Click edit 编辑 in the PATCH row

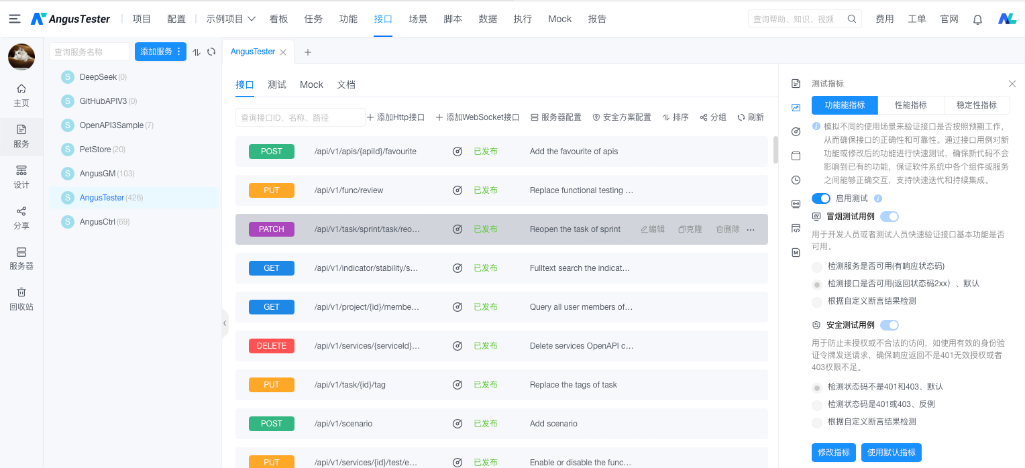[x=653, y=229]
